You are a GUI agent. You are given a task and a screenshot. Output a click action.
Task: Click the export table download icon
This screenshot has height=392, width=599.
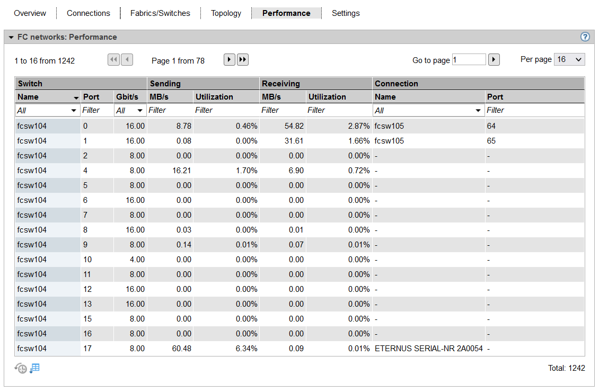pos(34,368)
